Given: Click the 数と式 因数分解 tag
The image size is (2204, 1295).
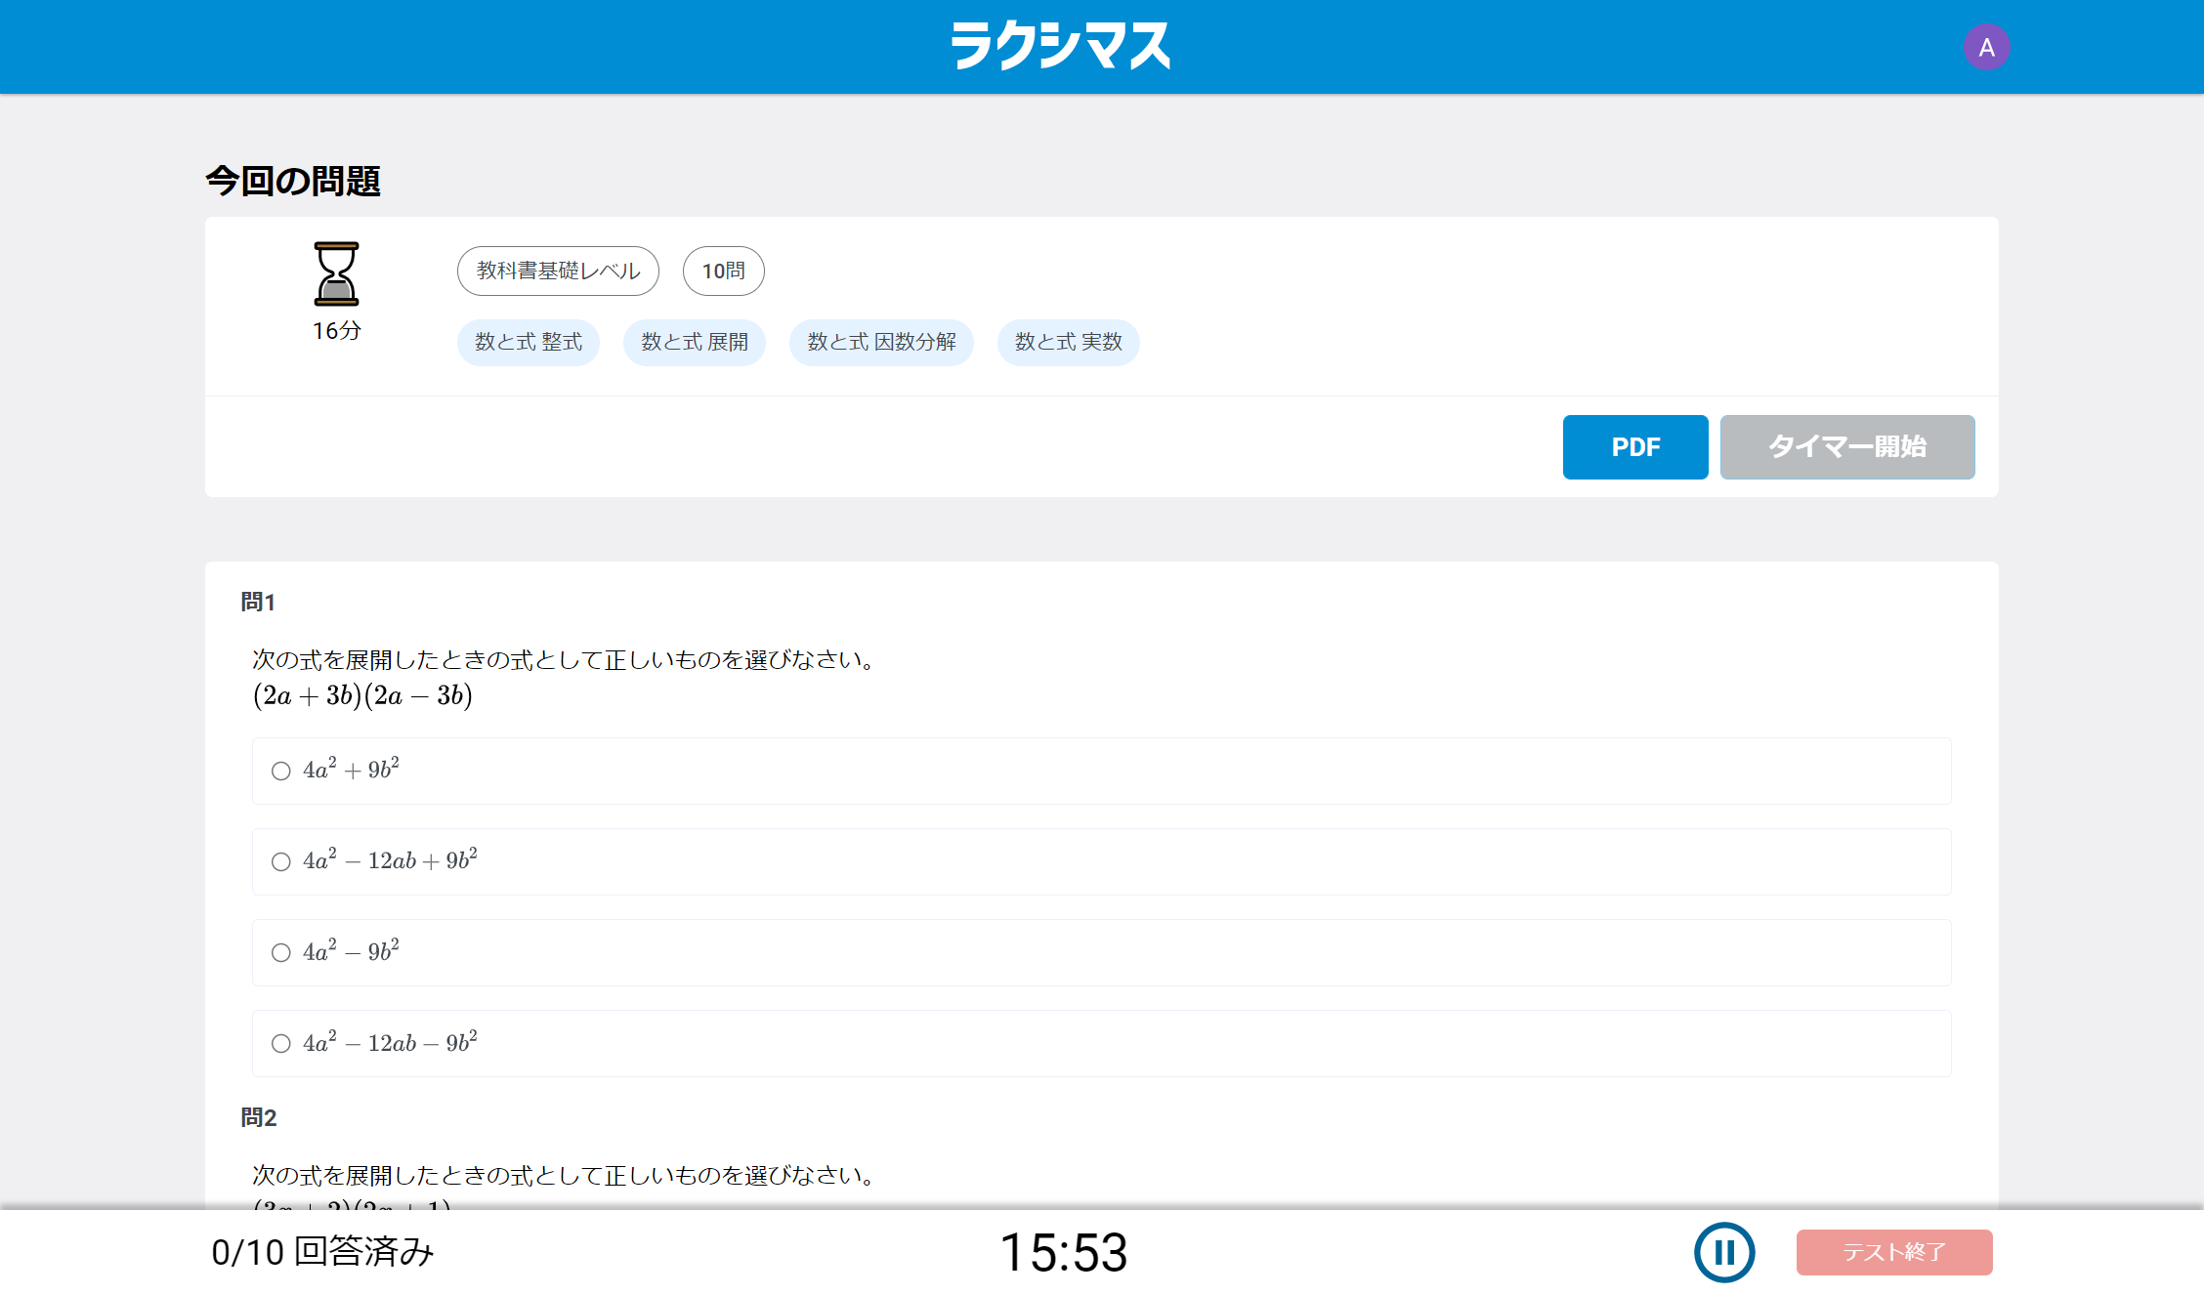Looking at the screenshot, I should [x=880, y=342].
